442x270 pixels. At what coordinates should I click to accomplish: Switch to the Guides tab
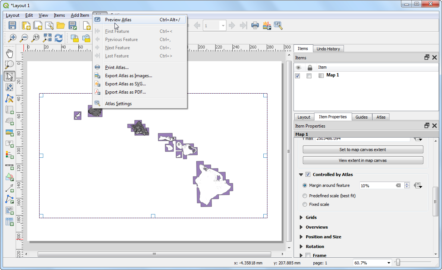361,117
